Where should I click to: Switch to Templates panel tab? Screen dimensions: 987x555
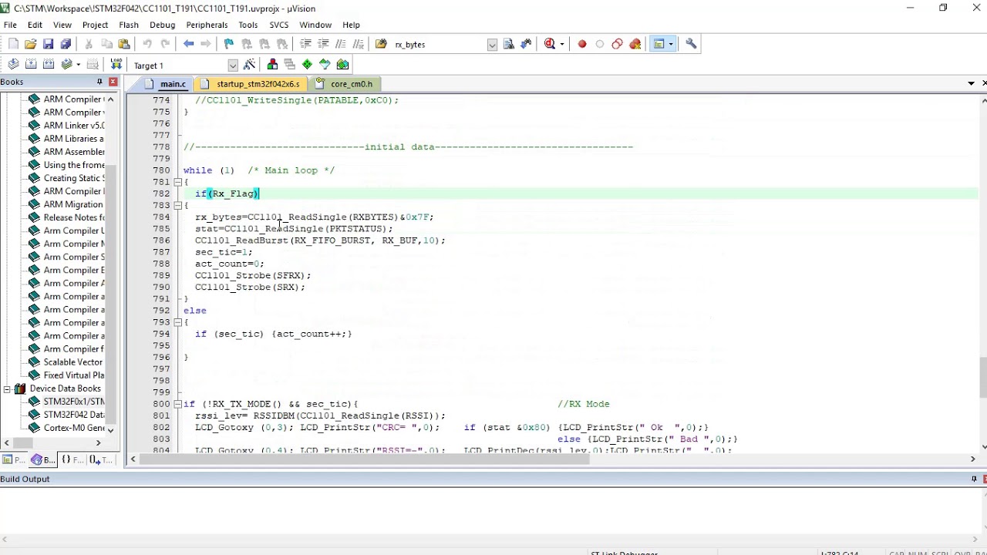[99, 459]
